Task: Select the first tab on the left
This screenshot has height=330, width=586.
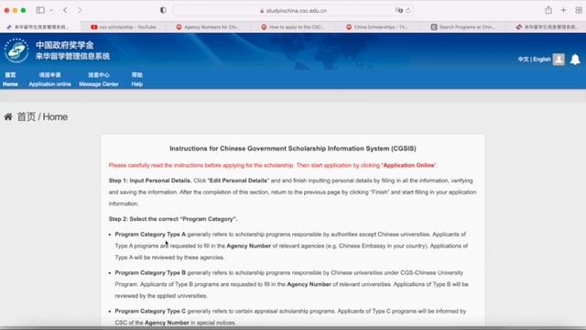Action: tap(40, 27)
